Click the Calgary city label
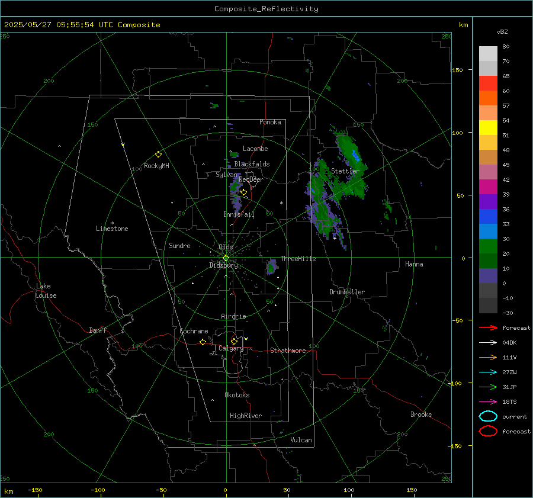 point(231,348)
